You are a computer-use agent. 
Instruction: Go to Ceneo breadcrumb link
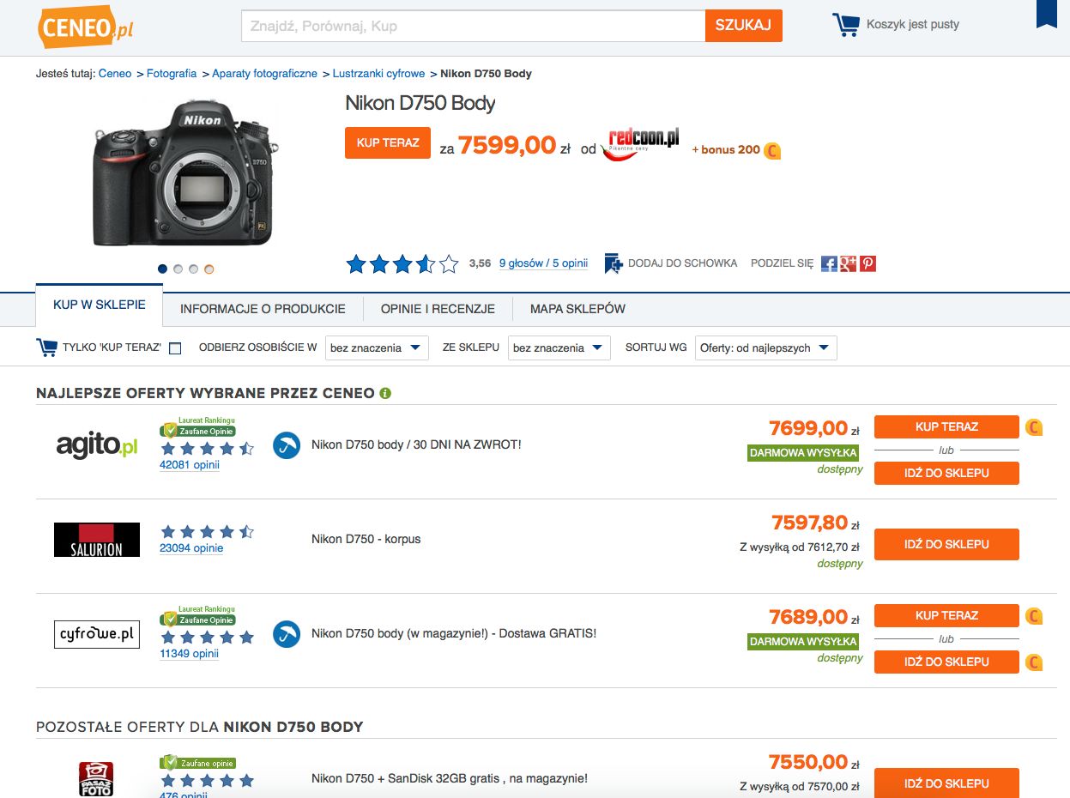[x=115, y=74]
